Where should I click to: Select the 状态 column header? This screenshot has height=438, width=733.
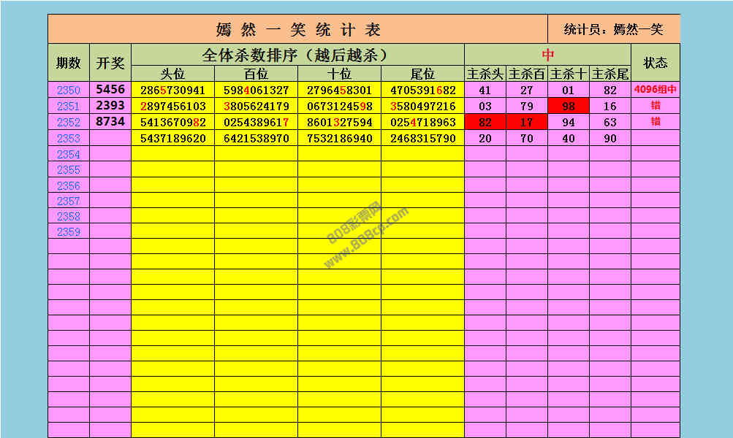pyautogui.click(x=655, y=63)
